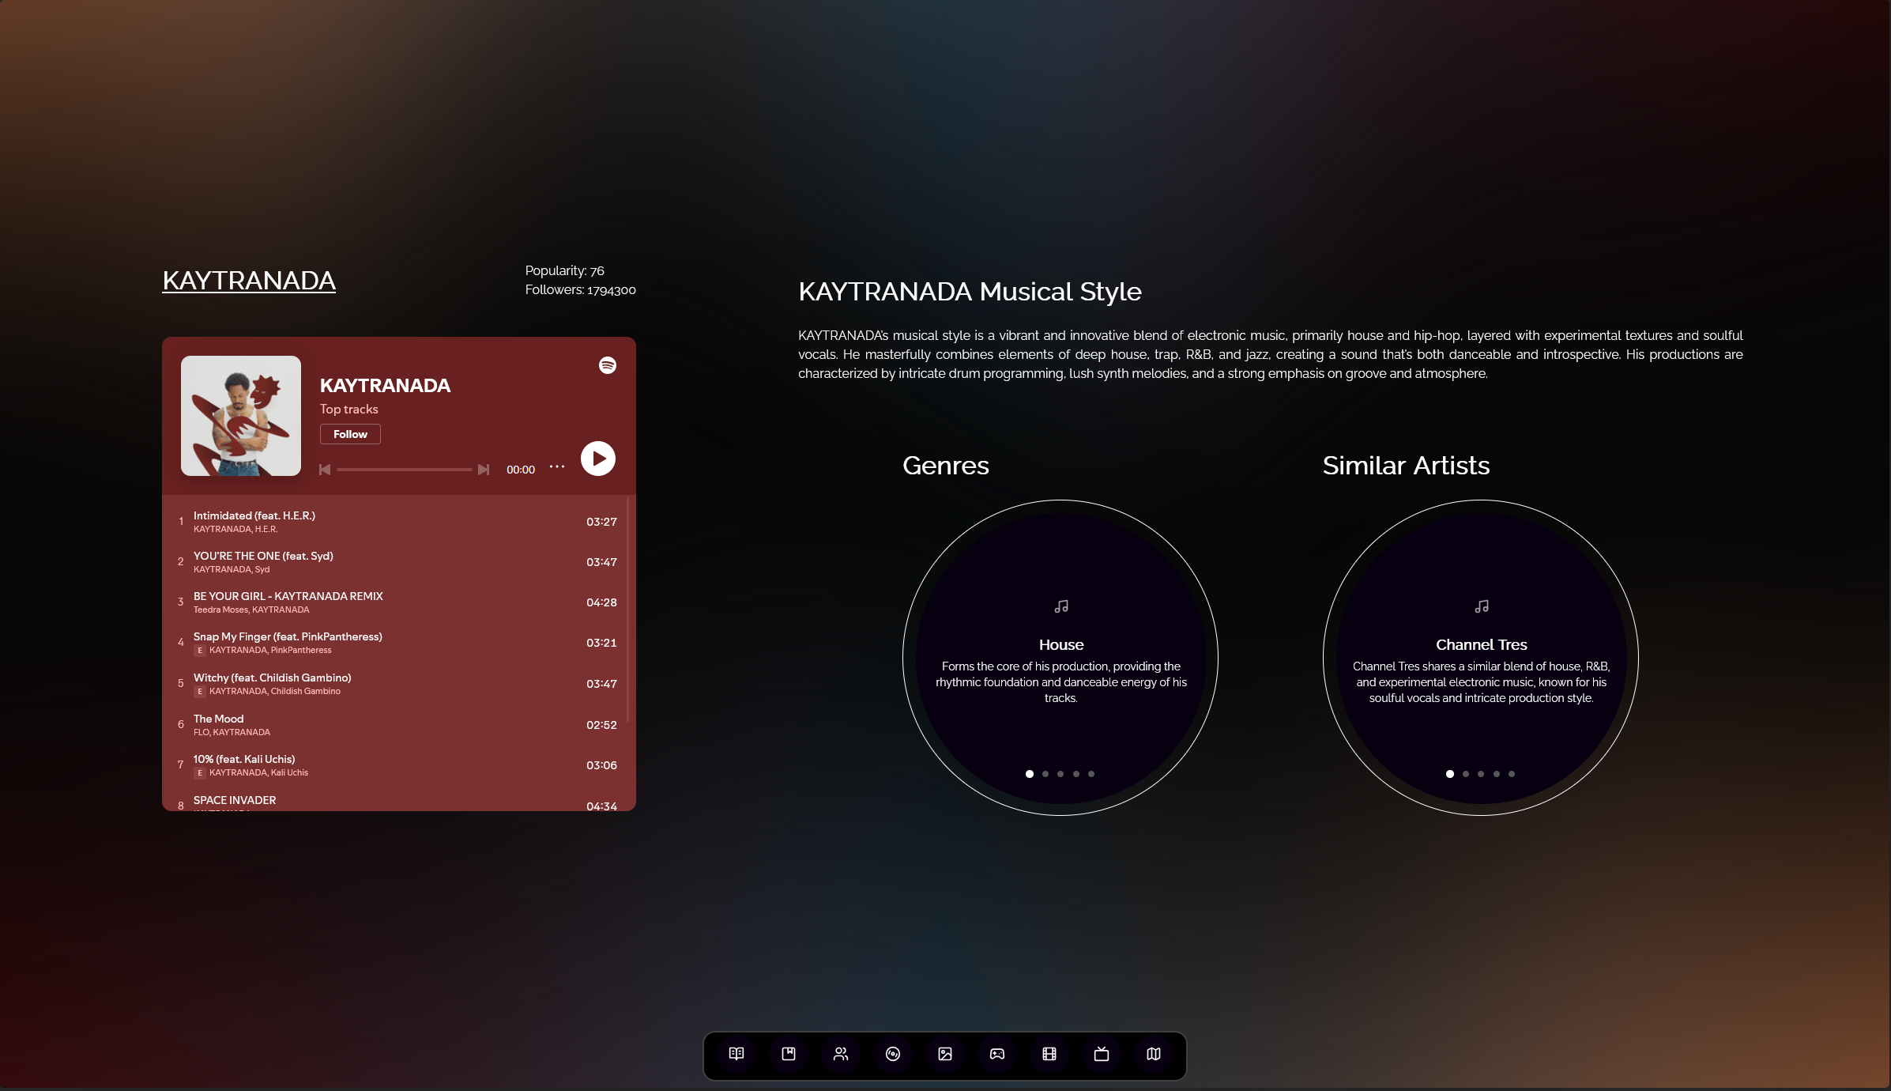
Task: Click the explicit E badge on Snap My Finger
Action: tap(200, 650)
